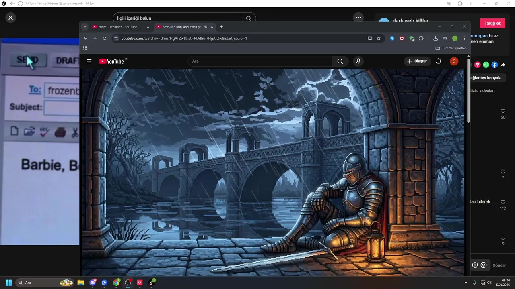
Task: Close the Hidra - Yenilmez tab
Action: (x=148, y=27)
